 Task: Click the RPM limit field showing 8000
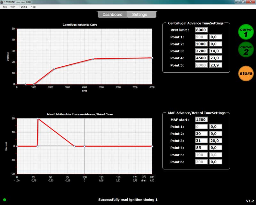[x=201, y=30]
